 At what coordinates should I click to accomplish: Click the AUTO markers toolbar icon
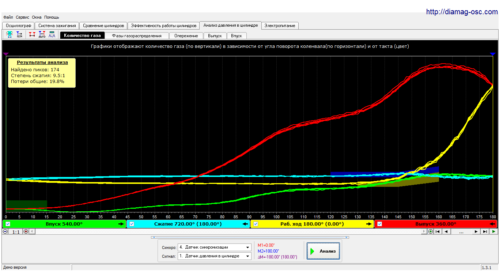(42, 35)
